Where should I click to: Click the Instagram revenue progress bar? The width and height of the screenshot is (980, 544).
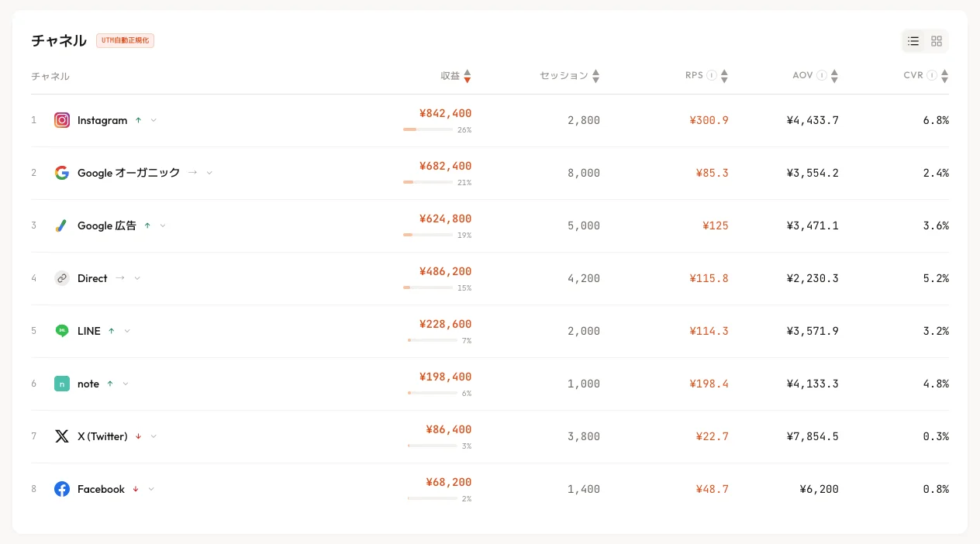coord(428,129)
